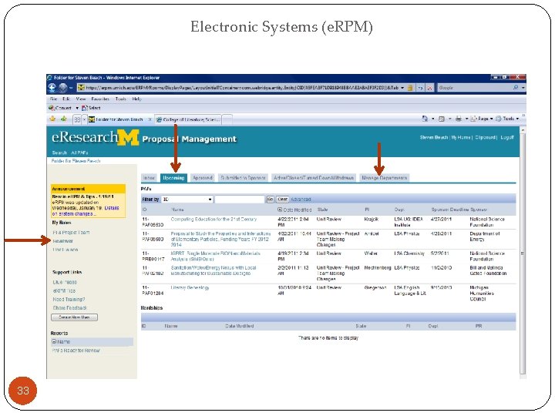Screen dimensions: 555x416
Task: Click the Search link in header
Action: tap(59, 153)
